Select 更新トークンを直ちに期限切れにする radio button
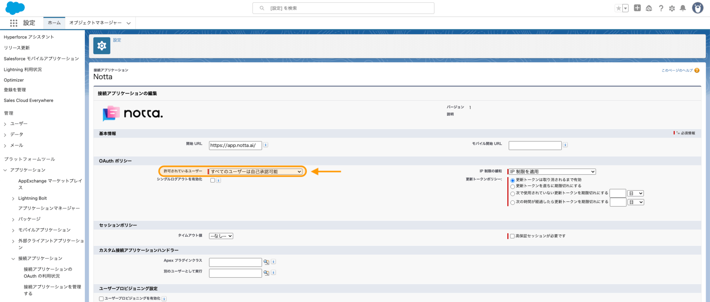This screenshot has width=710, height=302. 512,187
